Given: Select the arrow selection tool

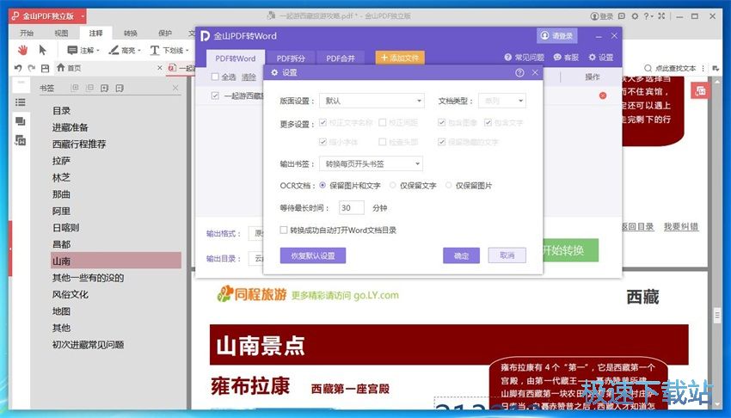Looking at the screenshot, I should (42, 50).
